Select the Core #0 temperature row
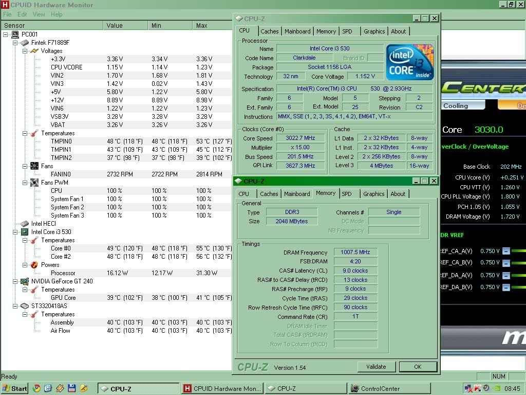Viewport: 526px width, 395px height. click(x=141, y=248)
